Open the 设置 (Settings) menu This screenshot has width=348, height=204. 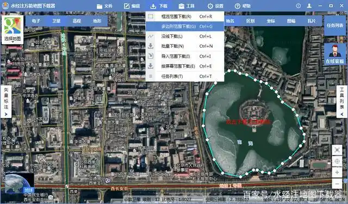(x=215, y=6)
